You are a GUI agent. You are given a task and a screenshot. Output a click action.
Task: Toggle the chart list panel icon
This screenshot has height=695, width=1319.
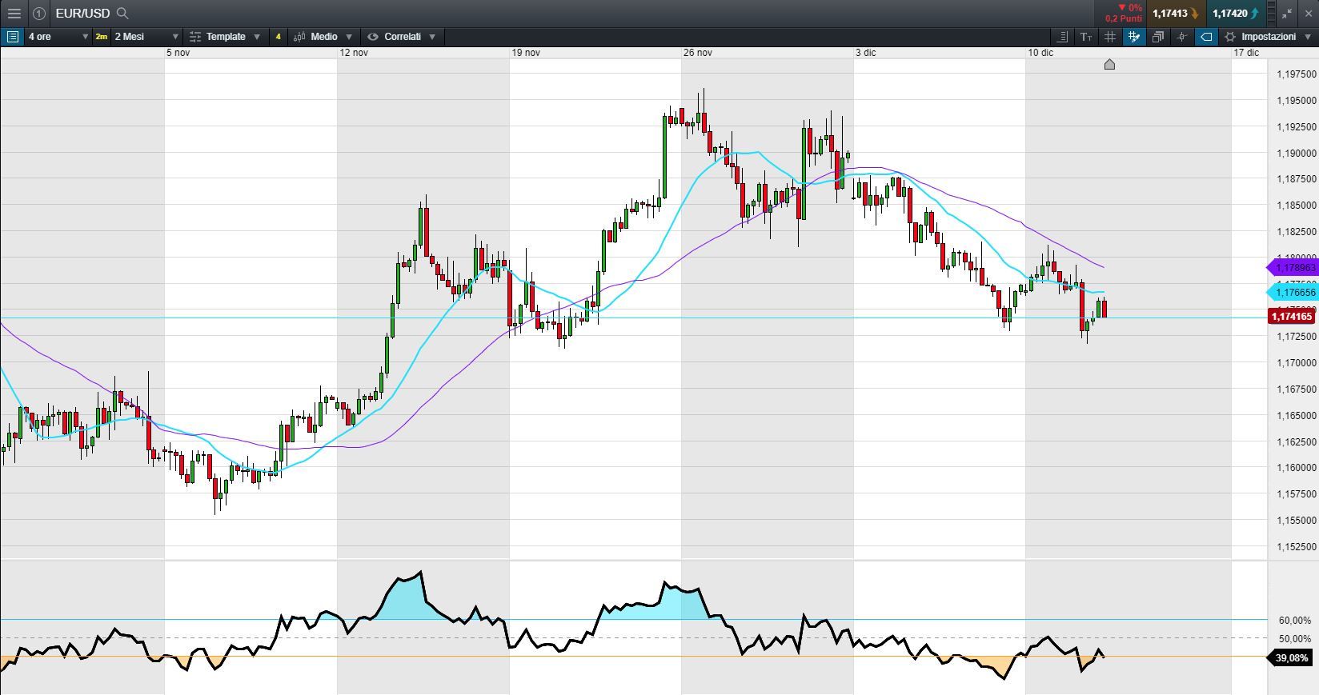pyautogui.click(x=12, y=37)
